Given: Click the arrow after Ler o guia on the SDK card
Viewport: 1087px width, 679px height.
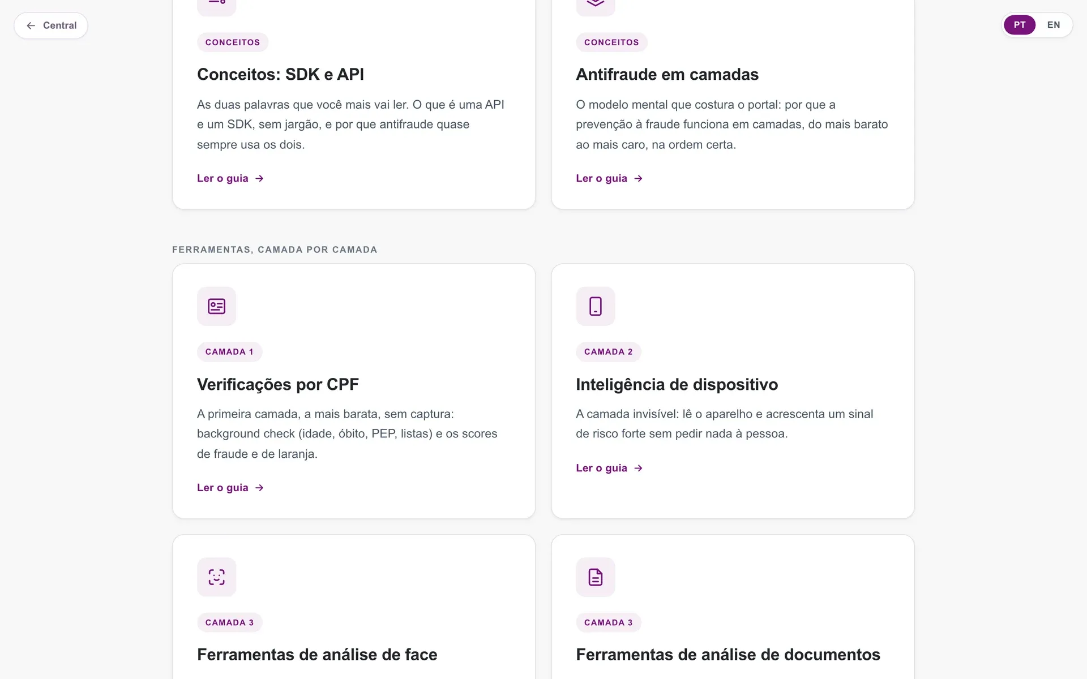Looking at the screenshot, I should click(x=259, y=178).
